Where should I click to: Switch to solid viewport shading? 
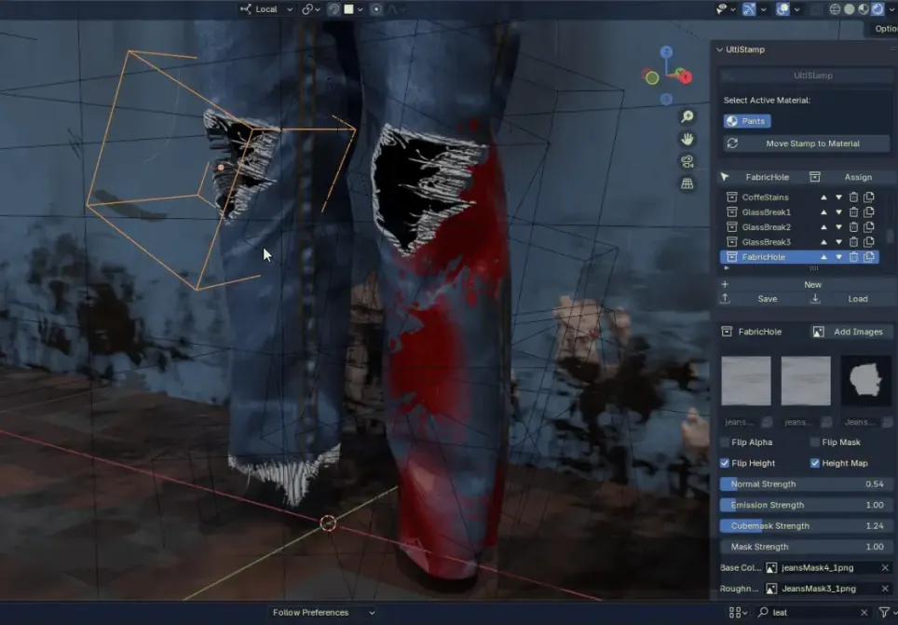click(850, 9)
